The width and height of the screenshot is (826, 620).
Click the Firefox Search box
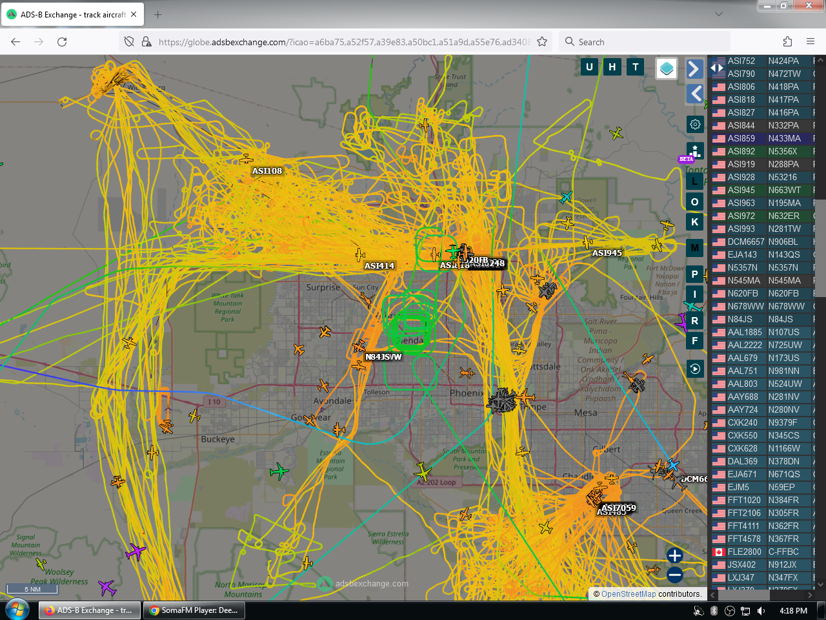click(x=645, y=42)
